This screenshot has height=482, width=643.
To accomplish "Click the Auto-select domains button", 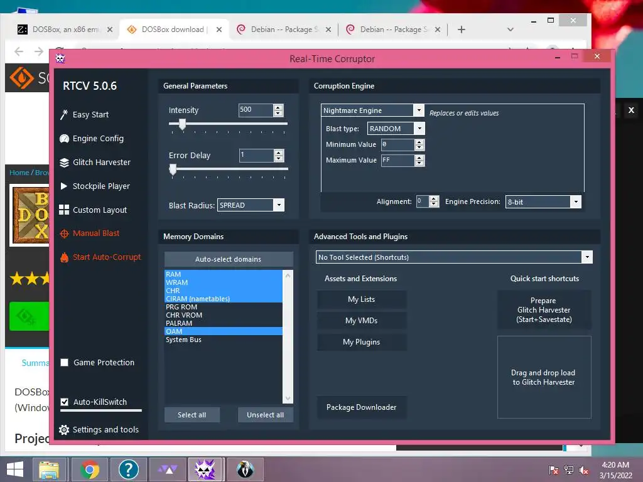I will [229, 259].
